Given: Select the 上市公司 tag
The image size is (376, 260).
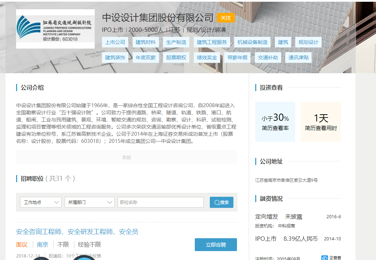Looking at the screenshot, I should (x=115, y=42).
